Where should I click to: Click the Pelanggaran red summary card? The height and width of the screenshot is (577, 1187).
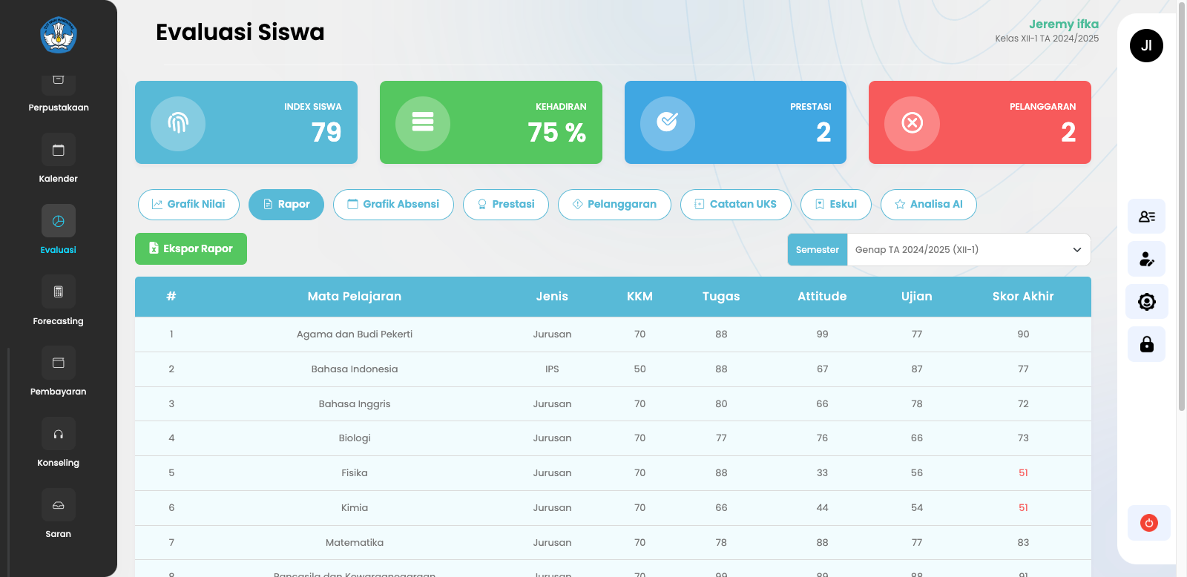979,122
